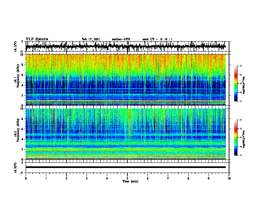258x200 pixels.
Task: Click time axis tick label "7"
Action: [x=168, y=178]
